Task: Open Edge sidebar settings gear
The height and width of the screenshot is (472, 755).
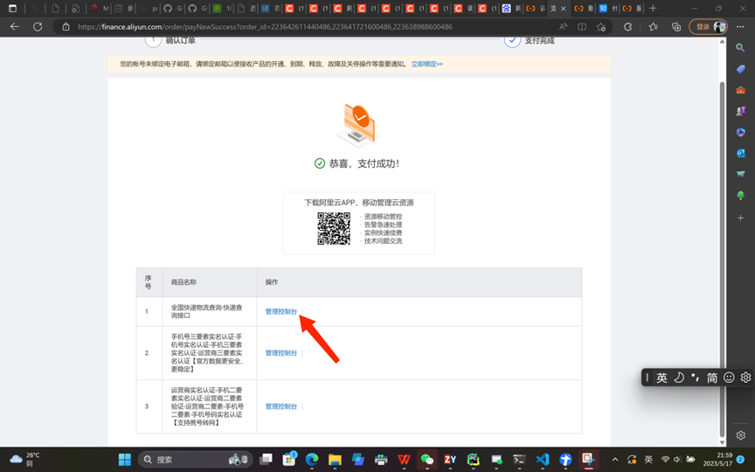Action: point(740,435)
